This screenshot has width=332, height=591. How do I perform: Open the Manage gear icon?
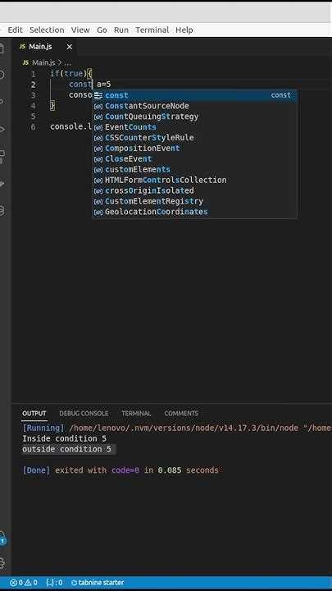tap(2, 563)
